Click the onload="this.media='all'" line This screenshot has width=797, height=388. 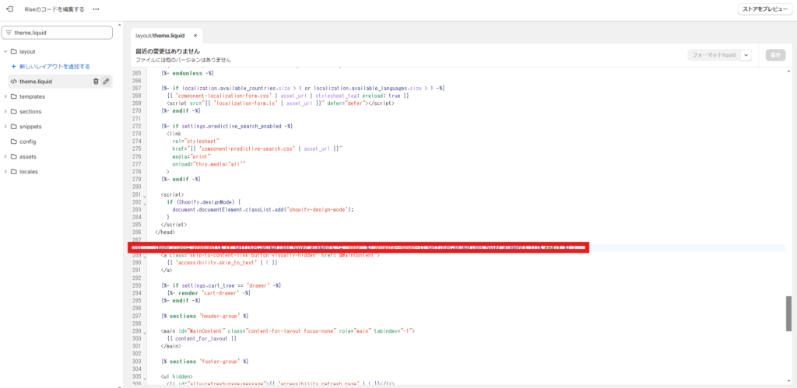click(209, 165)
